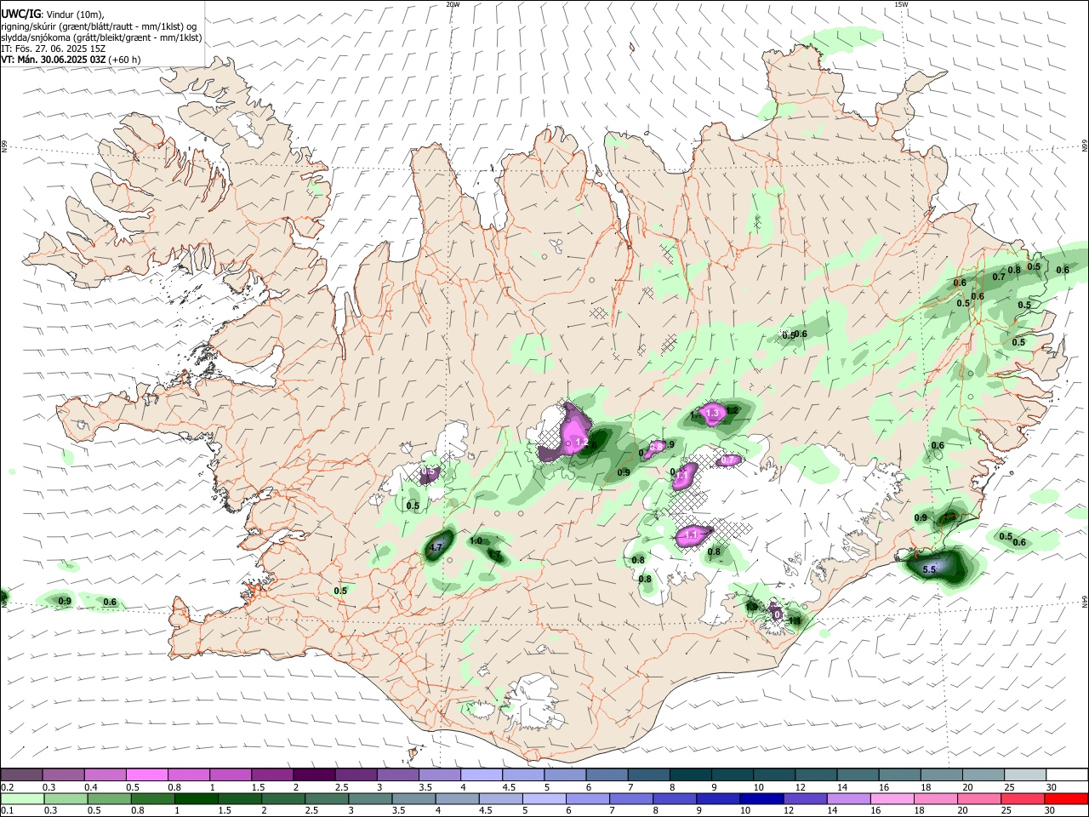This screenshot has height=817, width=1089.
Task: Click the white snow legend swatch for 30
Action: (x=1067, y=774)
